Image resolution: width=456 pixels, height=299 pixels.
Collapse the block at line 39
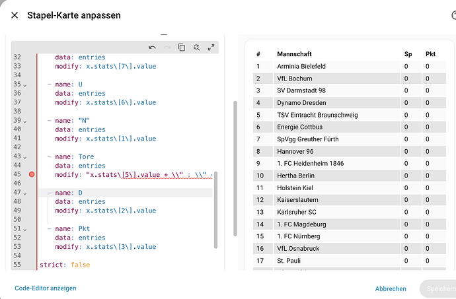point(25,121)
